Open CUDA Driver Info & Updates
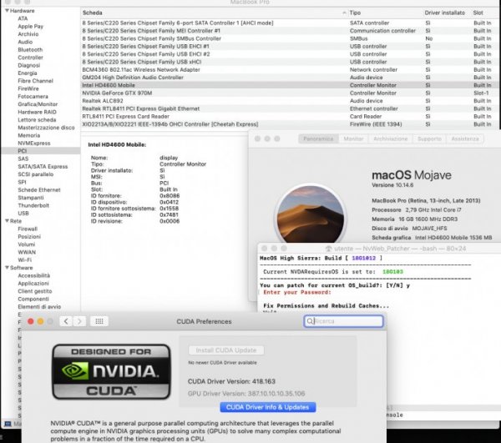This screenshot has width=501, height=443. 268,407
